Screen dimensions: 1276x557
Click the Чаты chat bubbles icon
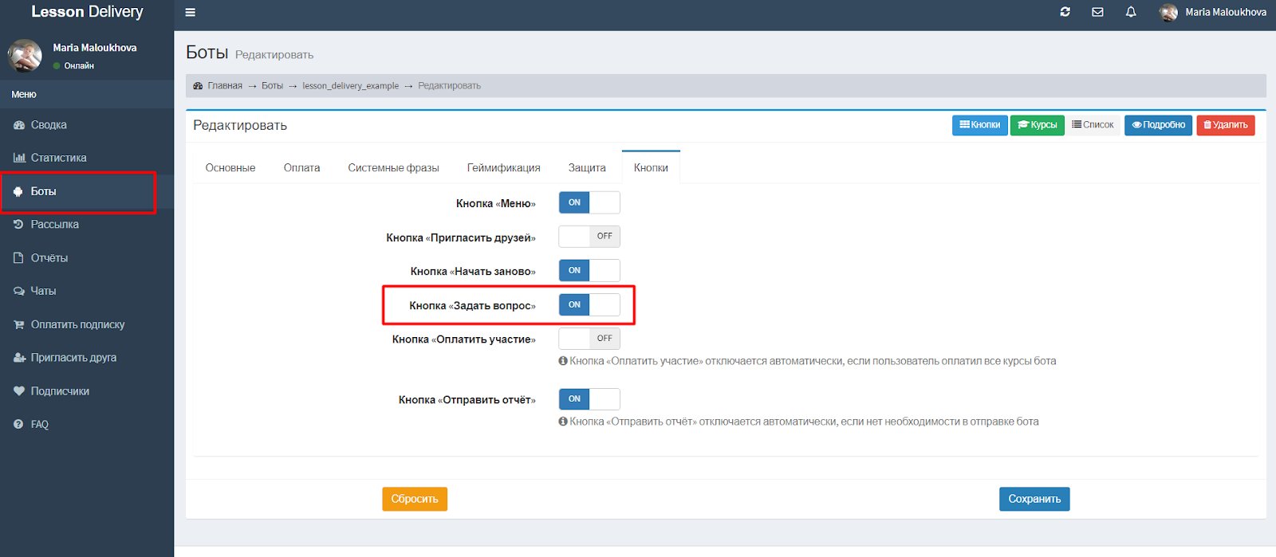pyautogui.click(x=19, y=291)
